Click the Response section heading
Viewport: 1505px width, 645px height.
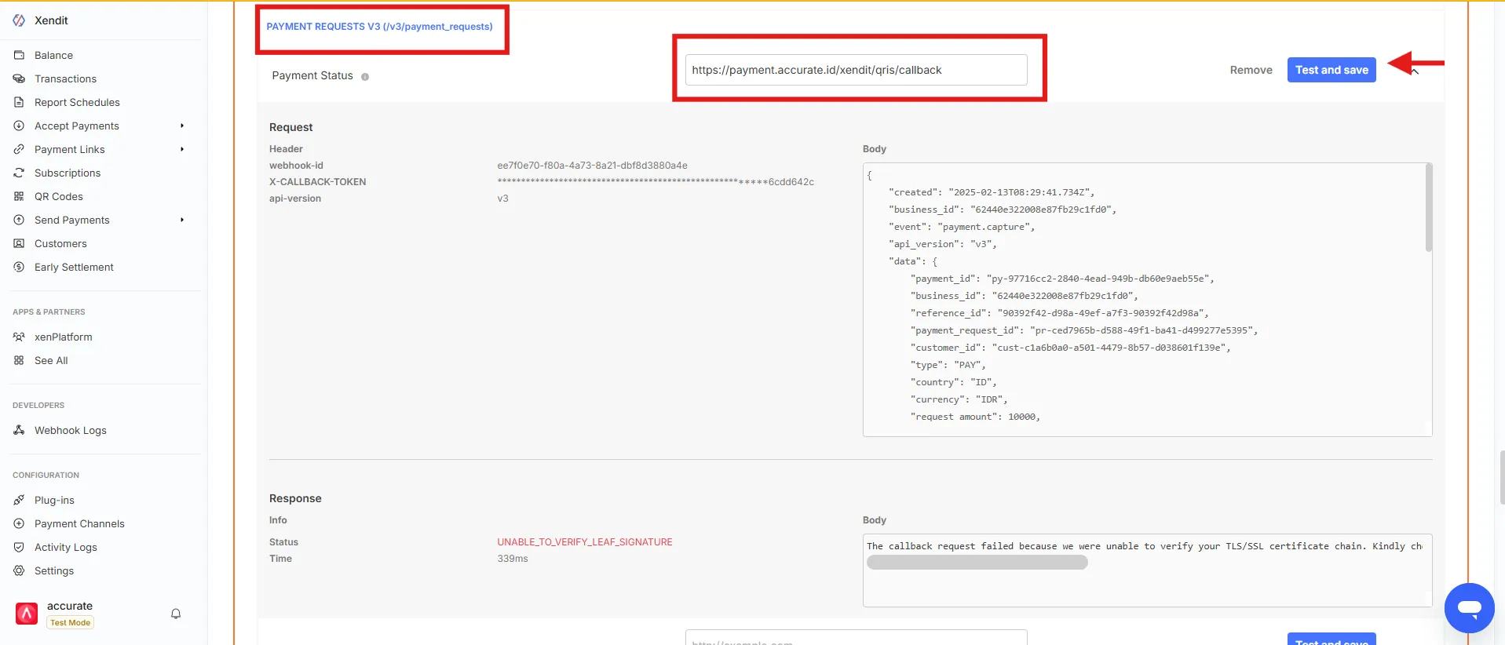coord(295,498)
